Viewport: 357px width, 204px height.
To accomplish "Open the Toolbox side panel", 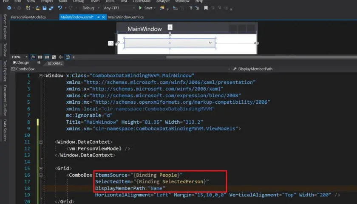I will (x=5, y=50).
